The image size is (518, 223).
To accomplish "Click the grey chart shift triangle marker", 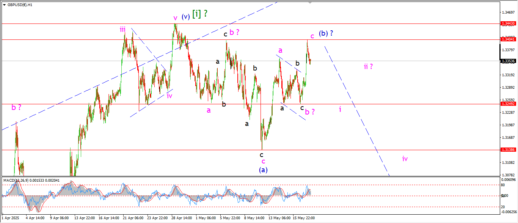I will click(x=311, y=3).
